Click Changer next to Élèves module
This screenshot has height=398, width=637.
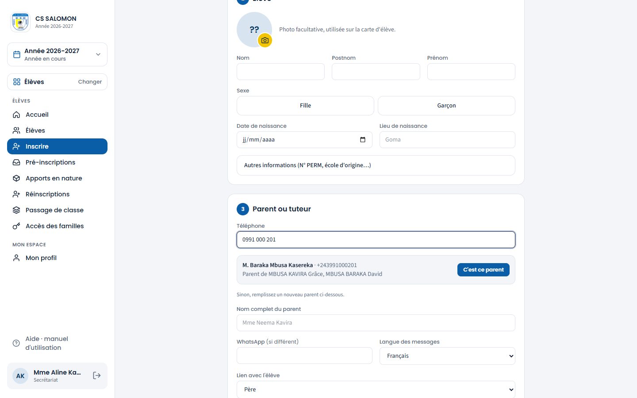coord(90,82)
